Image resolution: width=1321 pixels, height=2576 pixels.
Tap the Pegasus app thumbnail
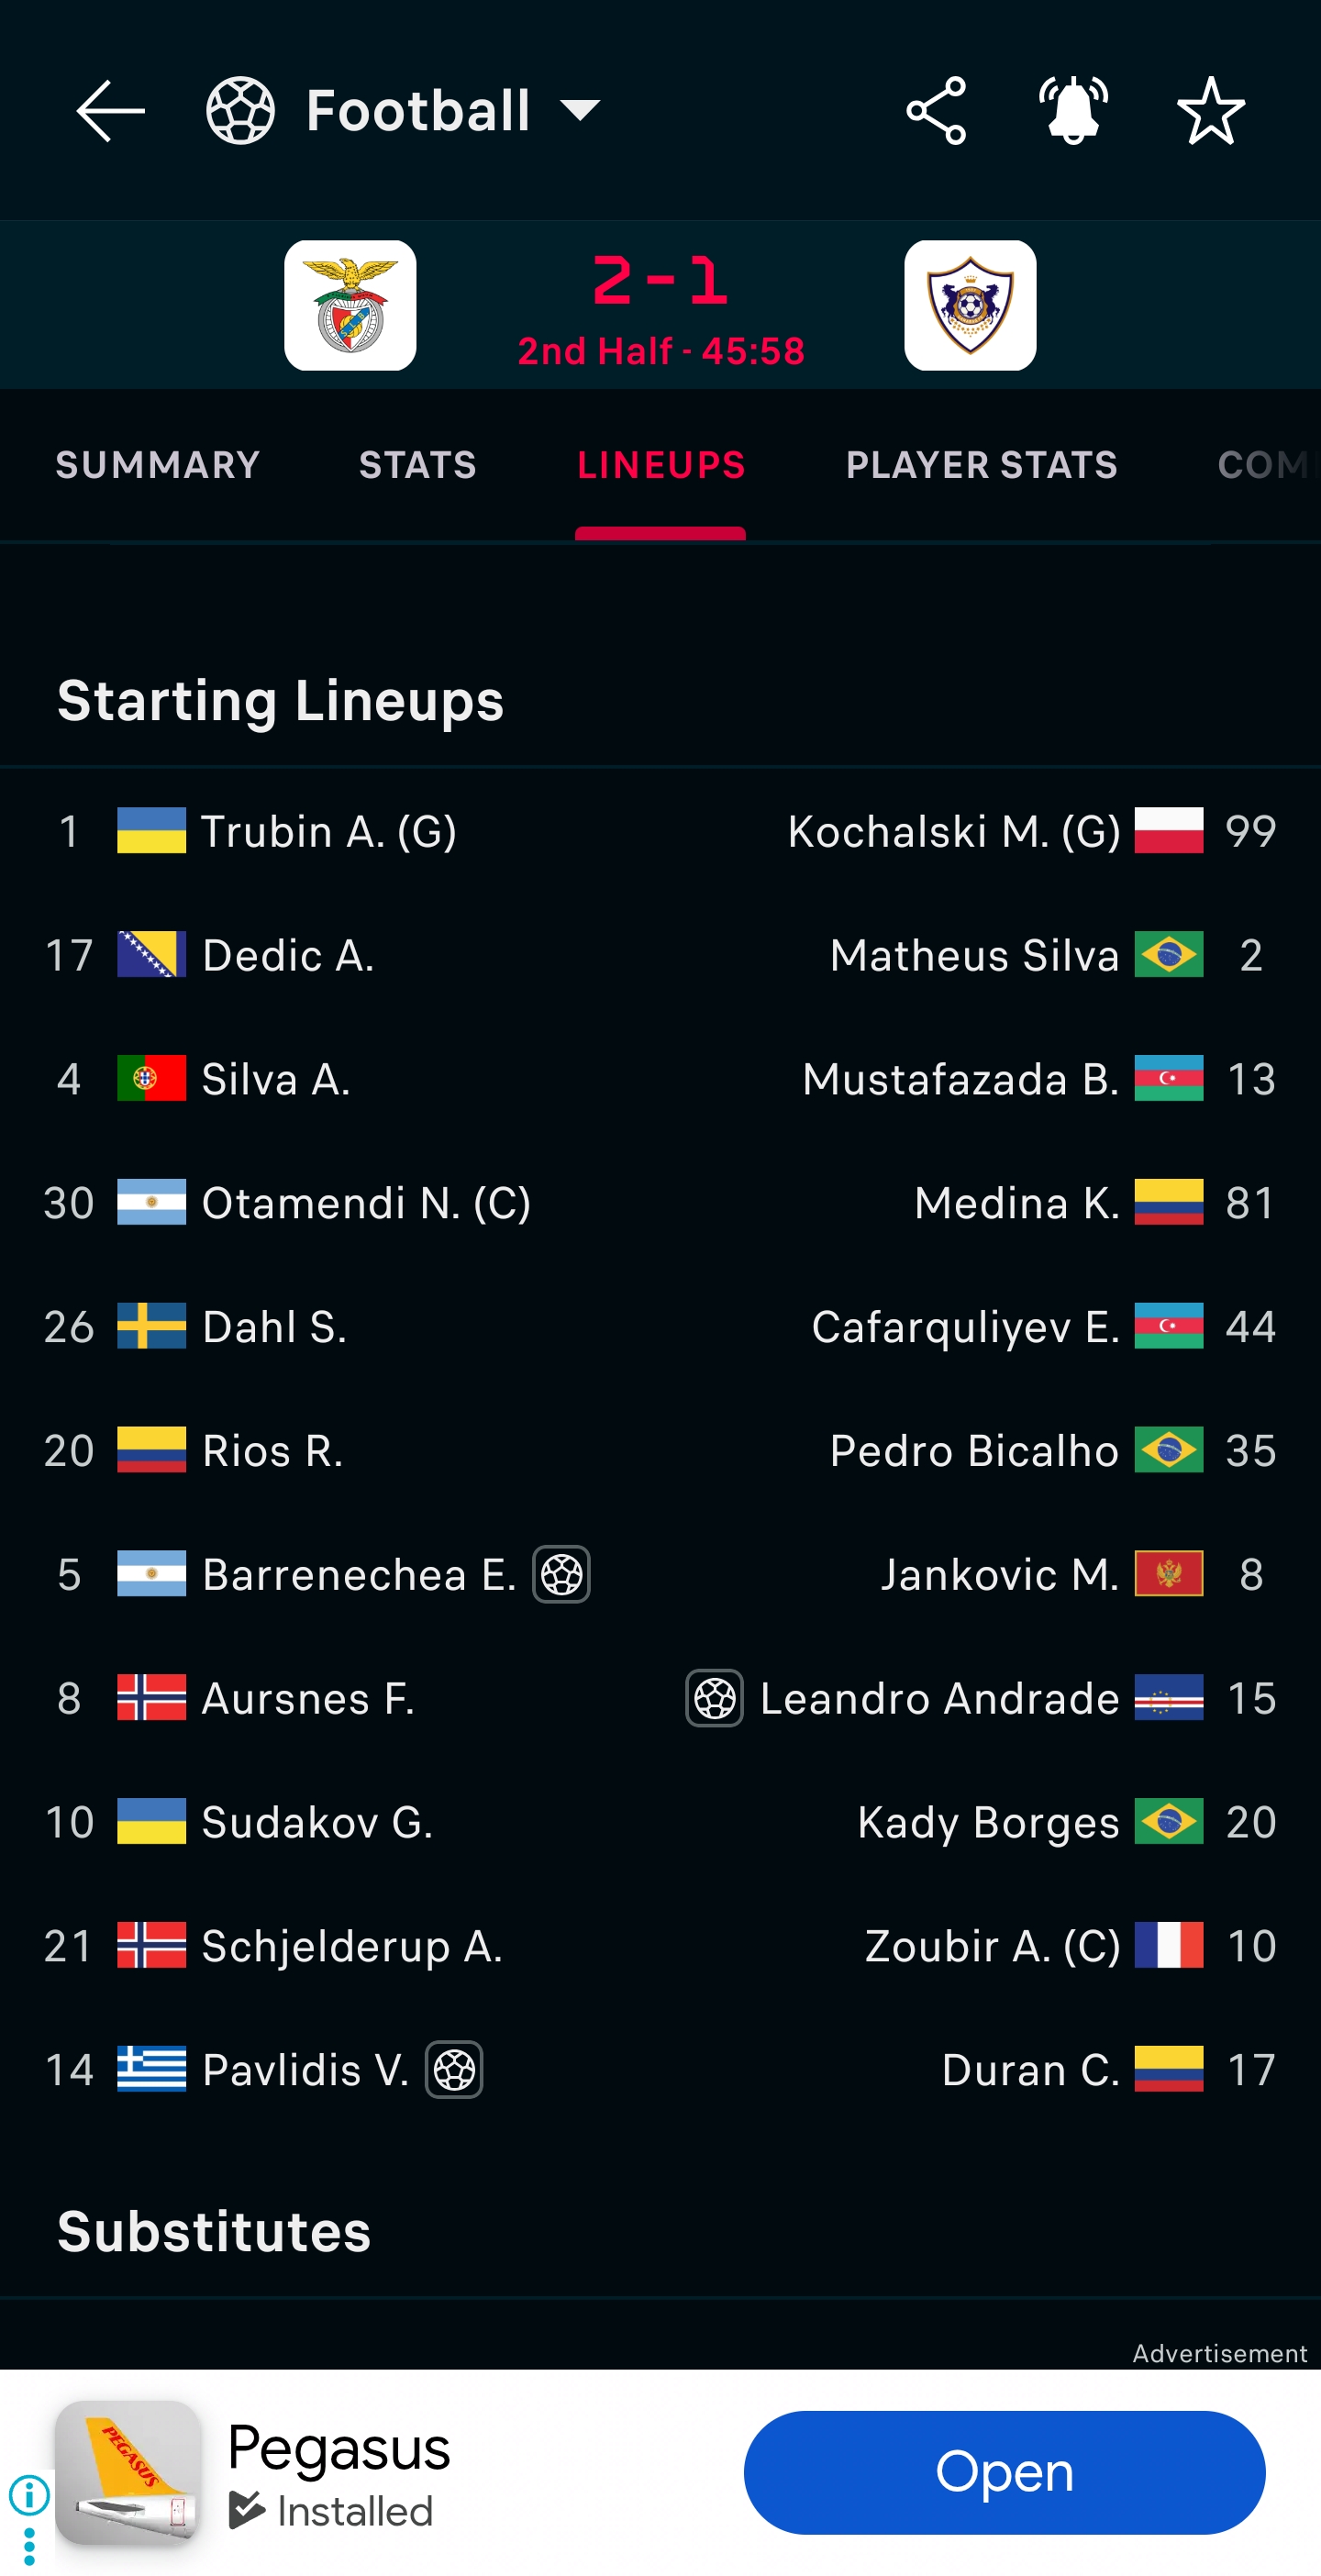(x=128, y=2472)
